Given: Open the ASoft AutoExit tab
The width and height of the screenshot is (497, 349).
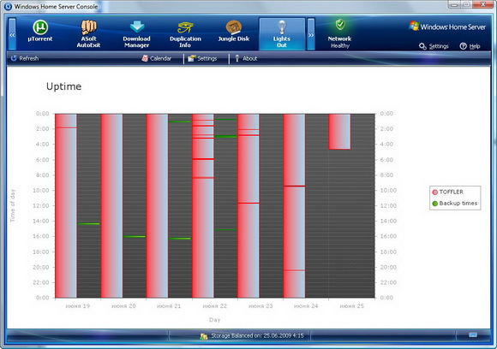Looking at the screenshot, I should coord(88,33).
